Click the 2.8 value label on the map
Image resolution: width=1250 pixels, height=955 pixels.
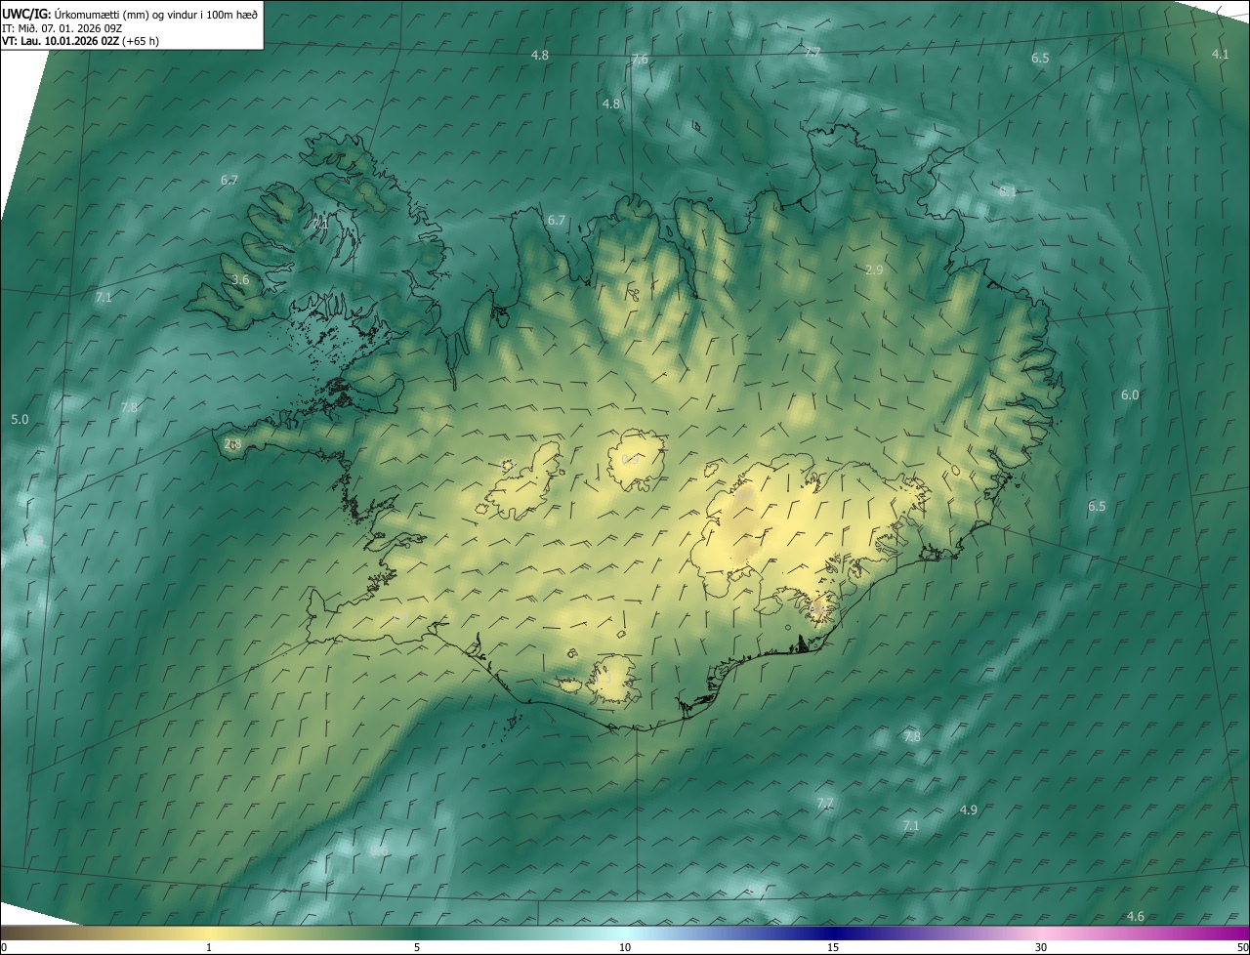[x=232, y=443]
